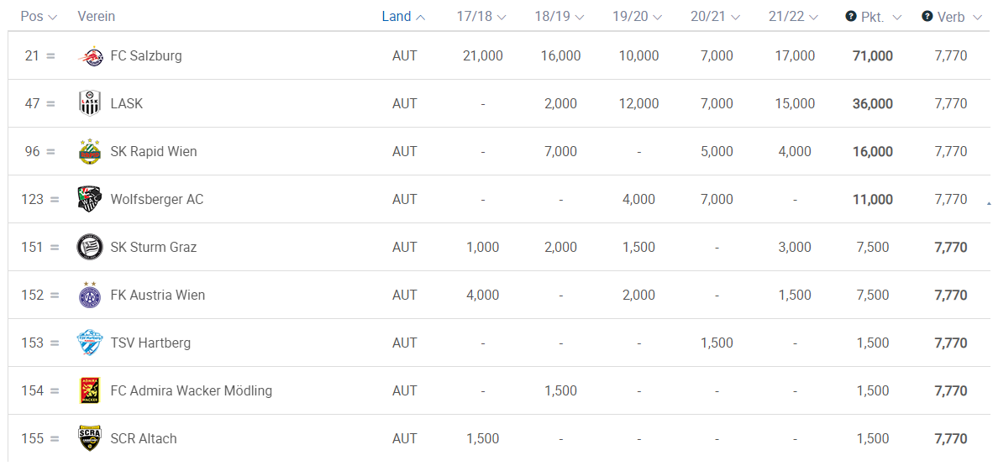Sort by 17/18 season column

pos(481,17)
